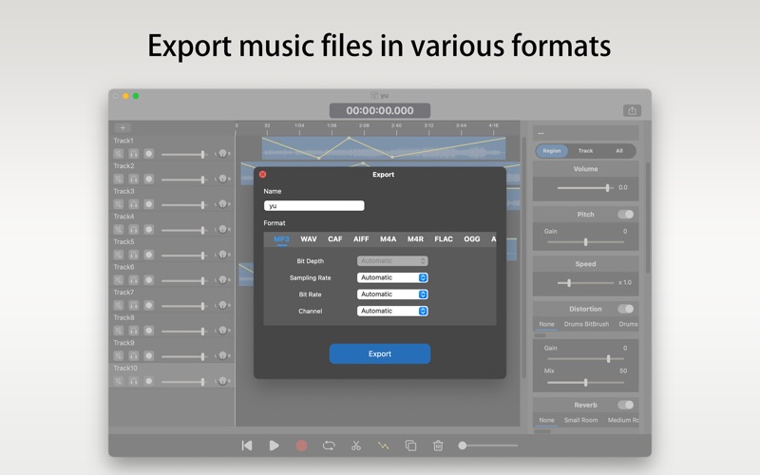The height and width of the screenshot is (475, 760).
Task: Select All in the segmented control
Action: [x=619, y=151]
